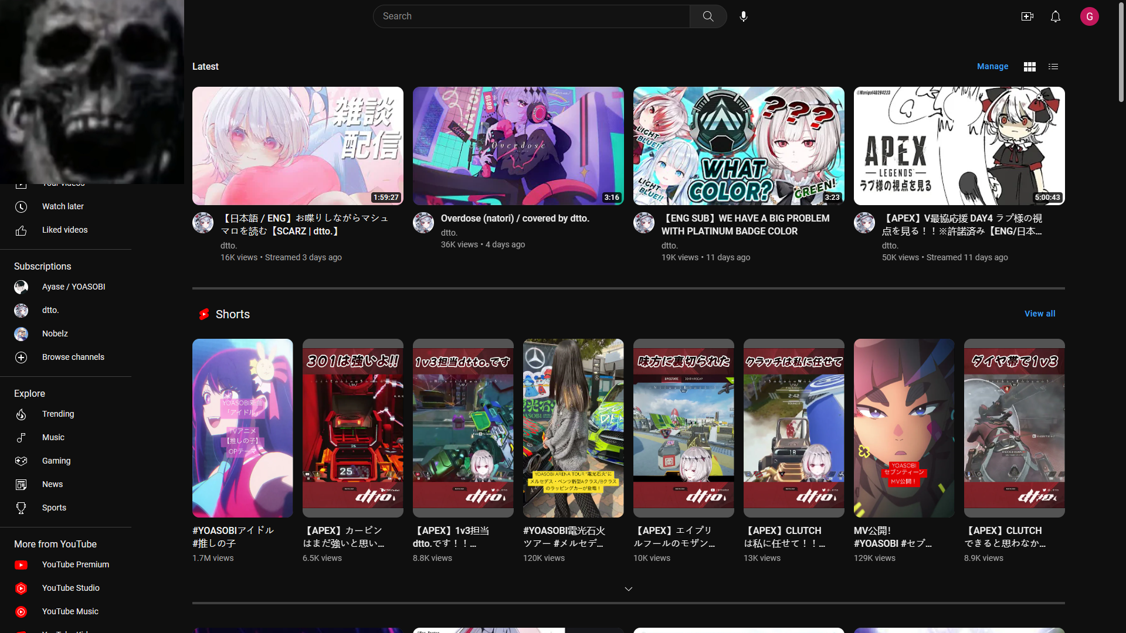Switch to list view layout
Viewport: 1126px width, 633px height.
pos(1053,67)
